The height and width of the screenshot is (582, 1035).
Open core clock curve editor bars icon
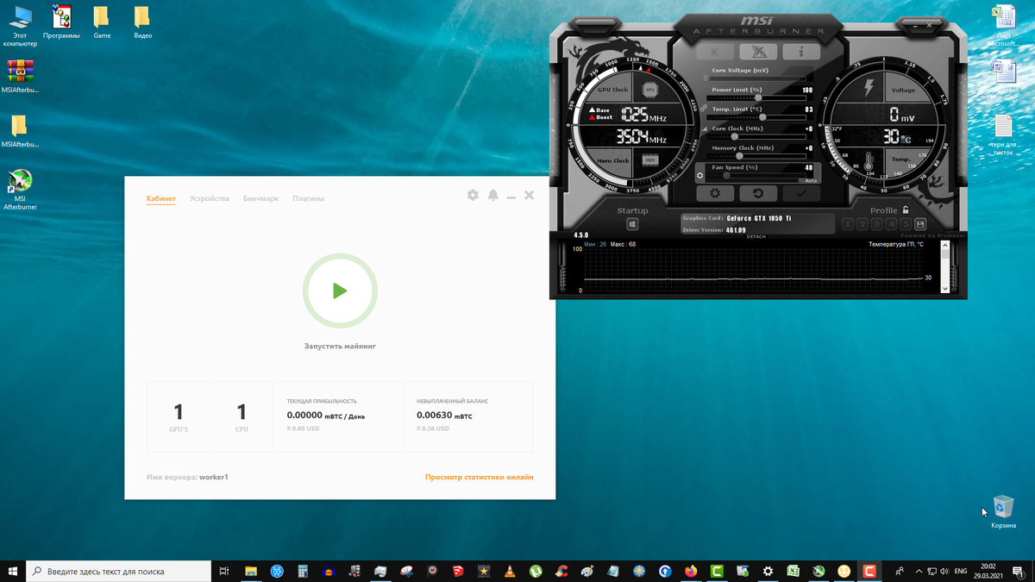(x=705, y=129)
